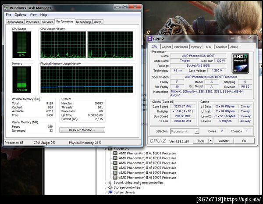
Task: Switch to the Services tab
Action: coord(48,22)
